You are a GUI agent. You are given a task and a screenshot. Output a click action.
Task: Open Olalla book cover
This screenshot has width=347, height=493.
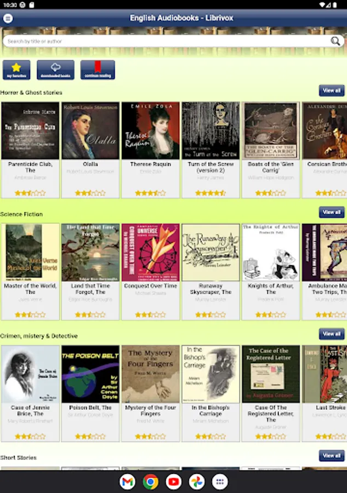coord(90,130)
